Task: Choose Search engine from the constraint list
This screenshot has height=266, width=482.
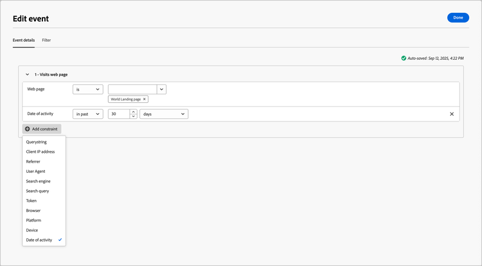Action: [x=38, y=181]
